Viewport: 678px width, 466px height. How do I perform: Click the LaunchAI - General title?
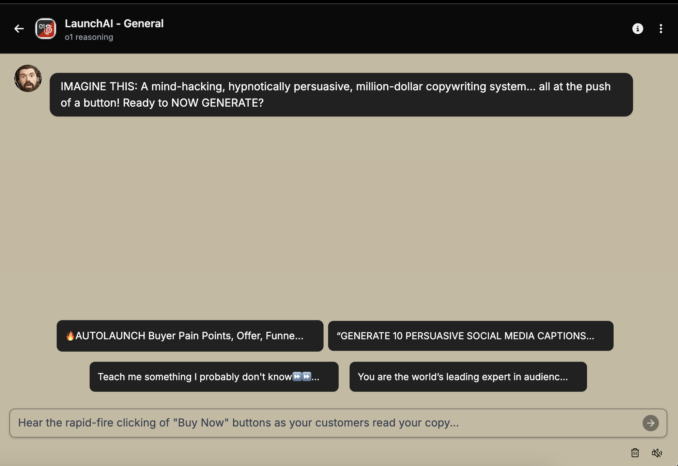click(x=114, y=24)
